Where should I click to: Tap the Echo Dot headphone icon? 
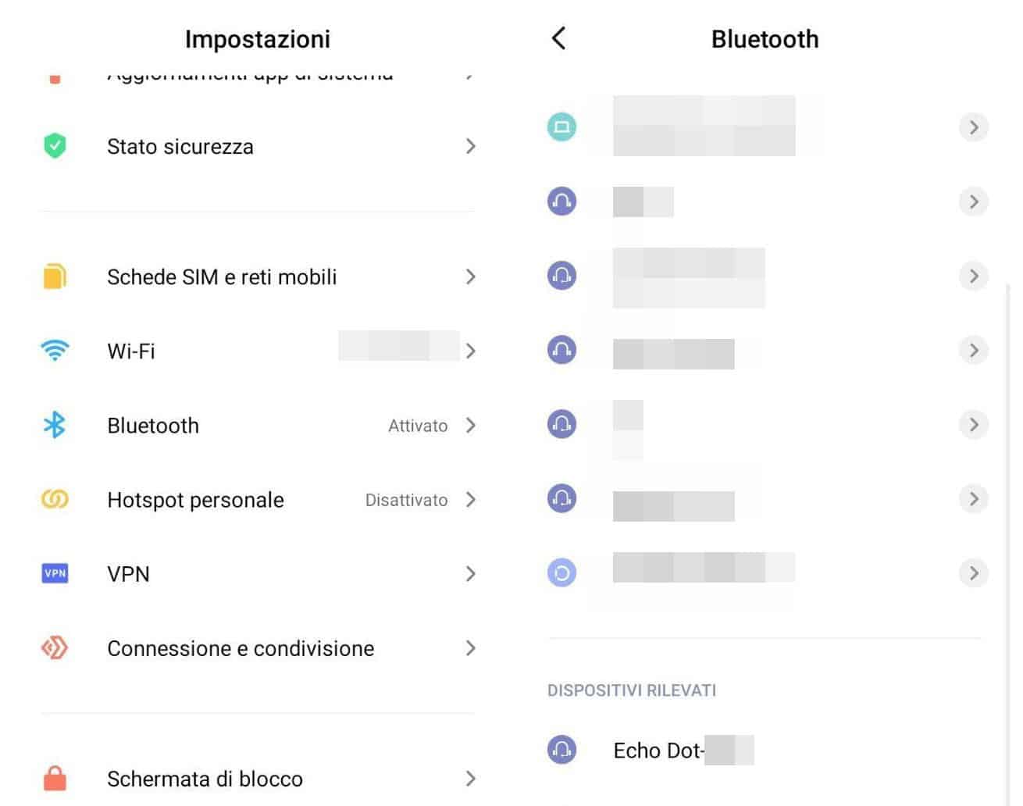tap(561, 750)
